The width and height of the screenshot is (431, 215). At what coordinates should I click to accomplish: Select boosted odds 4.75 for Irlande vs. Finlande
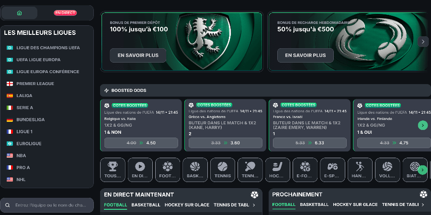tap(394, 143)
